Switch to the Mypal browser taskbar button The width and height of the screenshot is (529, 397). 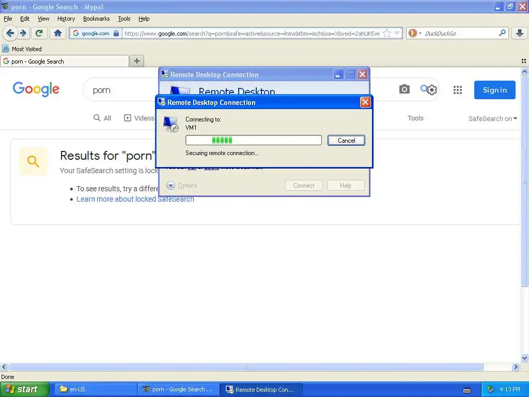[x=178, y=389]
